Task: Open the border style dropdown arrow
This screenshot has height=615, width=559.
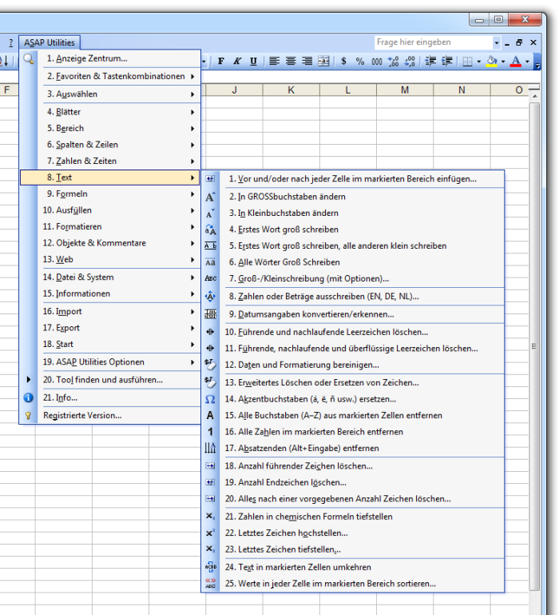Action: coord(478,62)
